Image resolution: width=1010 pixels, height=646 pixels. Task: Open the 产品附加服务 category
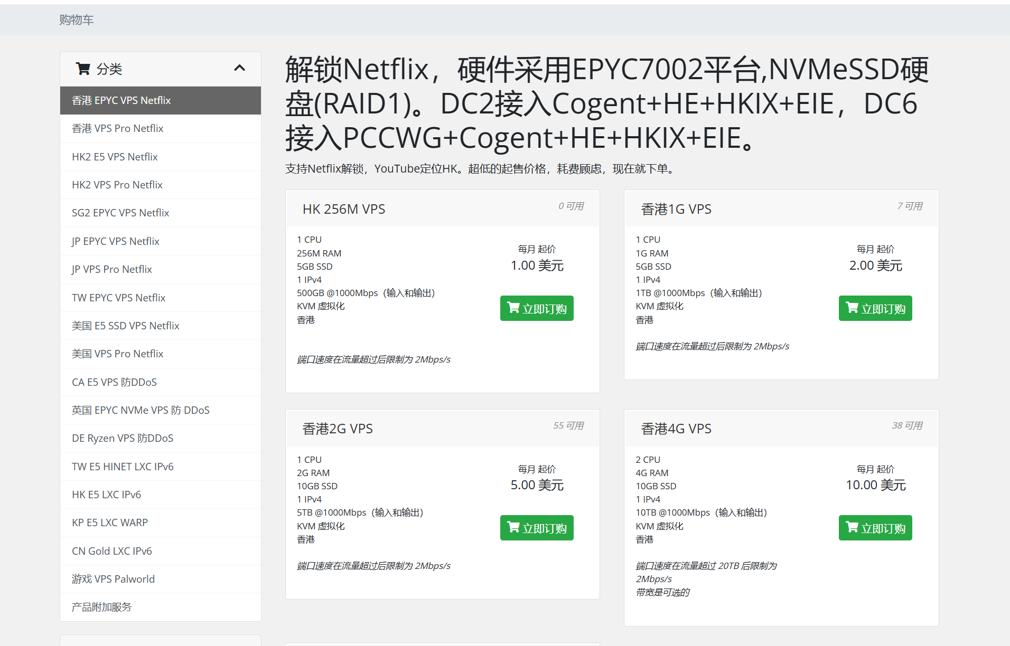pyautogui.click(x=102, y=606)
